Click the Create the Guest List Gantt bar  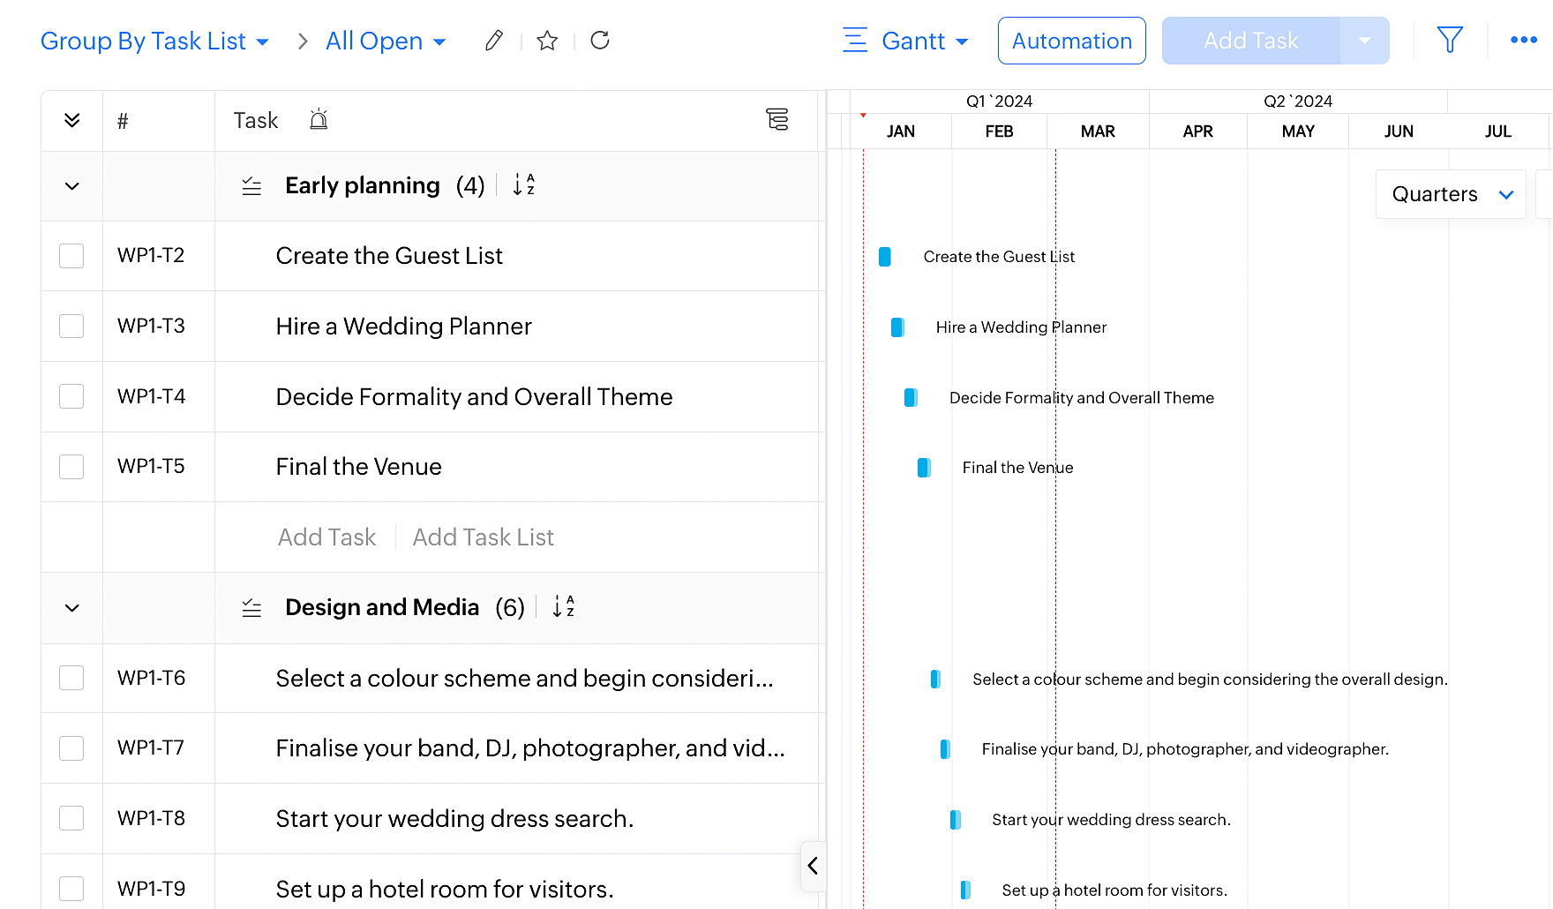(x=884, y=257)
